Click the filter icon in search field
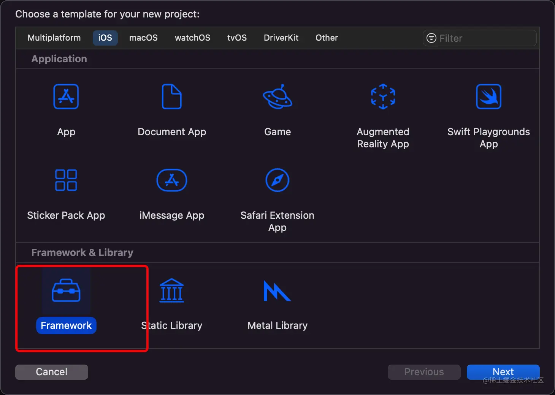555x395 pixels. (431, 38)
